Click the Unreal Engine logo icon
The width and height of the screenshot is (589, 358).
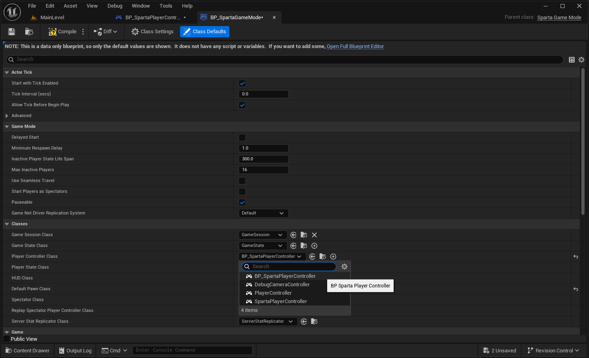[12, 12]
